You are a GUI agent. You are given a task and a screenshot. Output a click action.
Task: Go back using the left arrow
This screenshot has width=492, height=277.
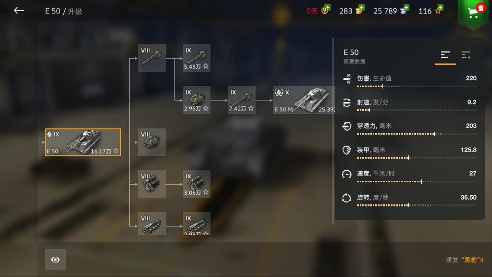pos(19,11)
